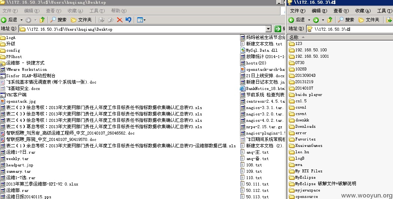This screenshot has height=199, width=393.
Task: Open 收藏(A) menu in d$ window
Action: point(363,11)
